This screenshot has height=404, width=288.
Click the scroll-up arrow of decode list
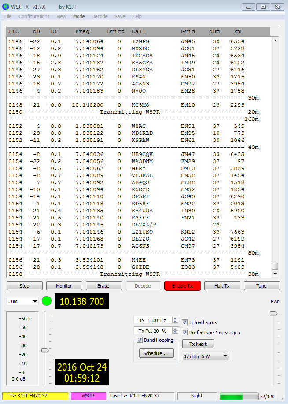click(x=275, y=41)
